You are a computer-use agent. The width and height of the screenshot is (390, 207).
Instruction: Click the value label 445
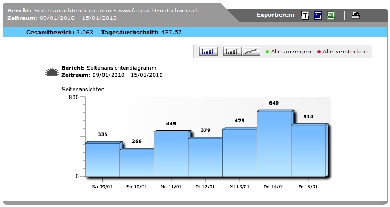[x=171, y=124]
